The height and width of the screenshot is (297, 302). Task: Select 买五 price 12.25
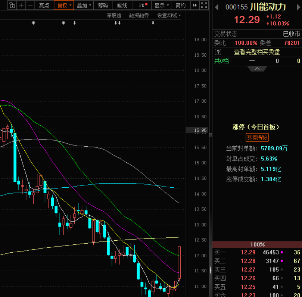pyautogui.click(x=248, y=287)
